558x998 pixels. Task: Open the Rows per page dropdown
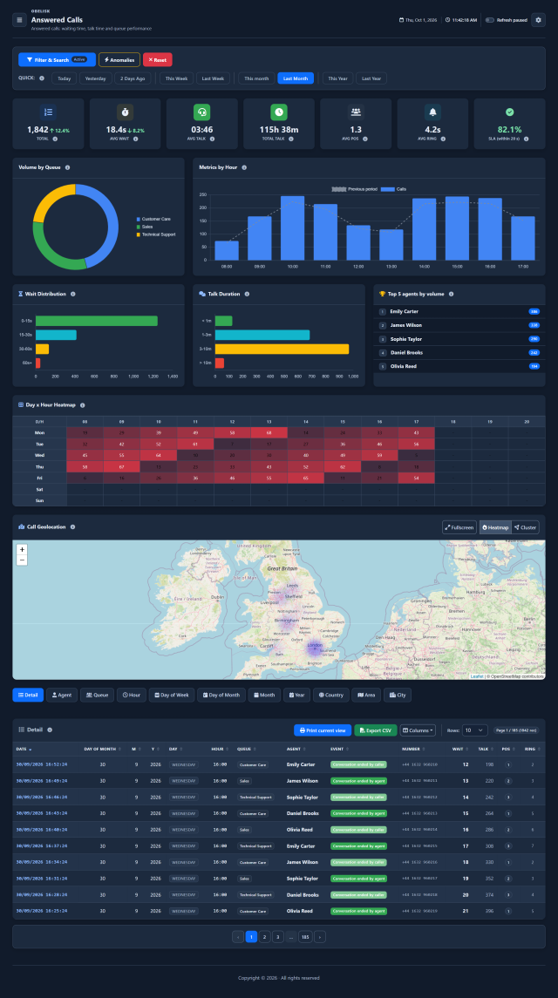(475, 730)
